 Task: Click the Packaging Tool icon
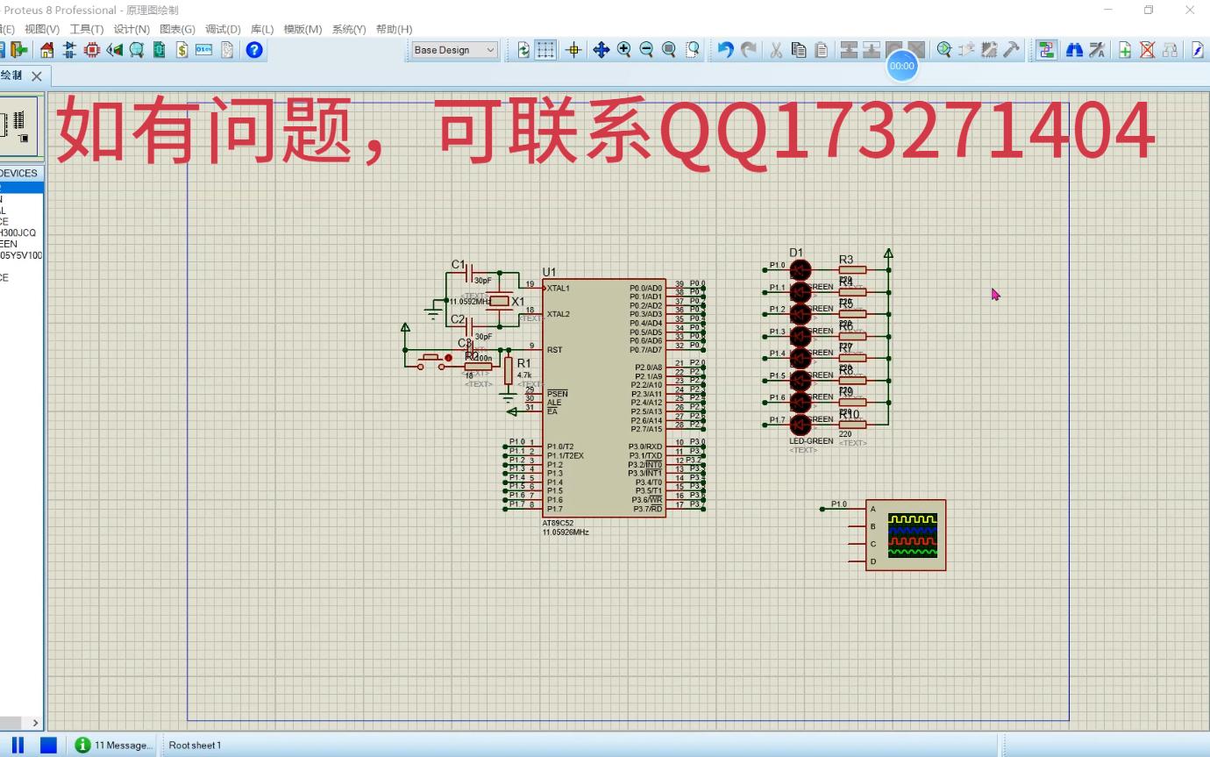click(x=989, y=50)
